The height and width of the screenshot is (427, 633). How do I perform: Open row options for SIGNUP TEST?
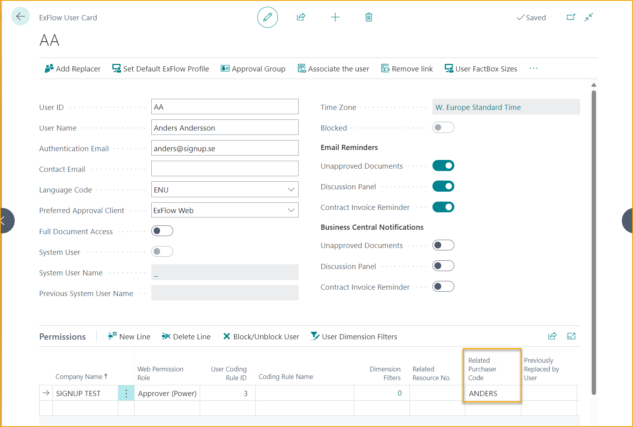(126, 393)
